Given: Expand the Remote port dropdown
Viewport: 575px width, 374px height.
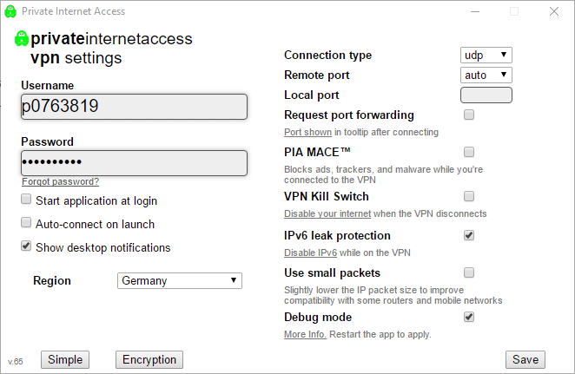Looking at the screenshot, I should tap(486, 75).
